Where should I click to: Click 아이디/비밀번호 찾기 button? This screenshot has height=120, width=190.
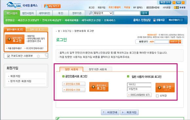point(139,95)
